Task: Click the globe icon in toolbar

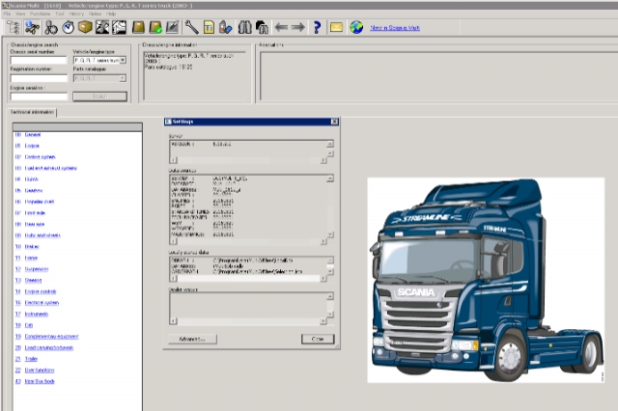Action: (x=356, y=28)
